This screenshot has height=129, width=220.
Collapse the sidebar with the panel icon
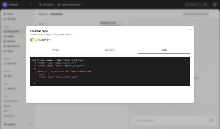tap(31, 5)
